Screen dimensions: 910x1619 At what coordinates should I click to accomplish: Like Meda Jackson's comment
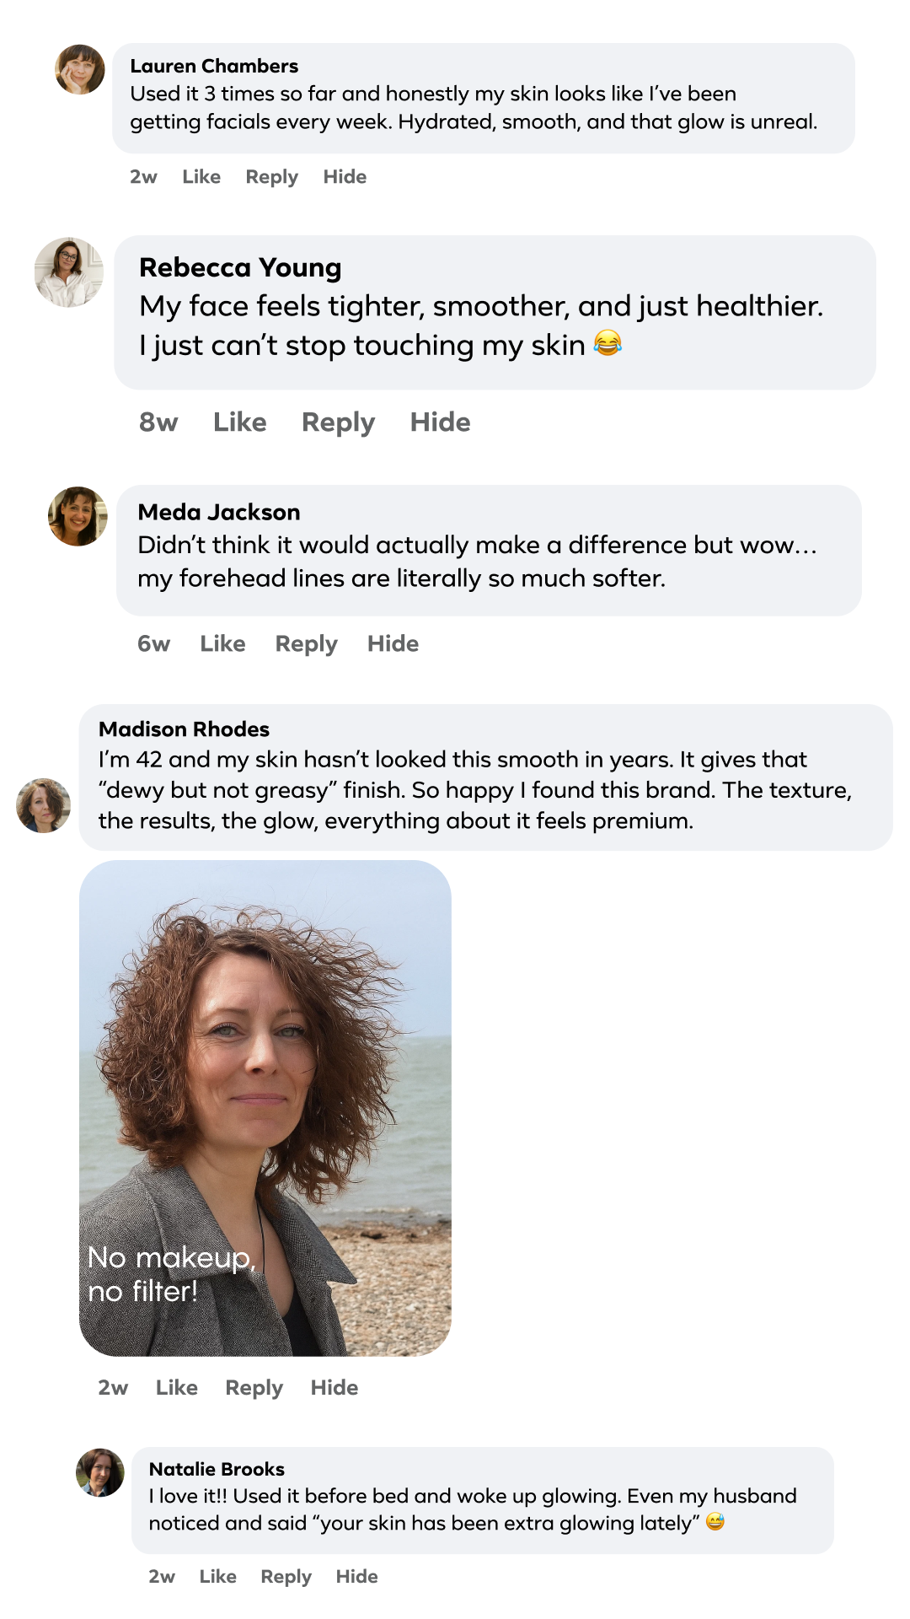(222, 644)
